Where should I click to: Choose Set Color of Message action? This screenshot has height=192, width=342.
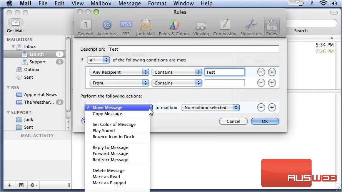pyautogui.click(x=117, y=124)
